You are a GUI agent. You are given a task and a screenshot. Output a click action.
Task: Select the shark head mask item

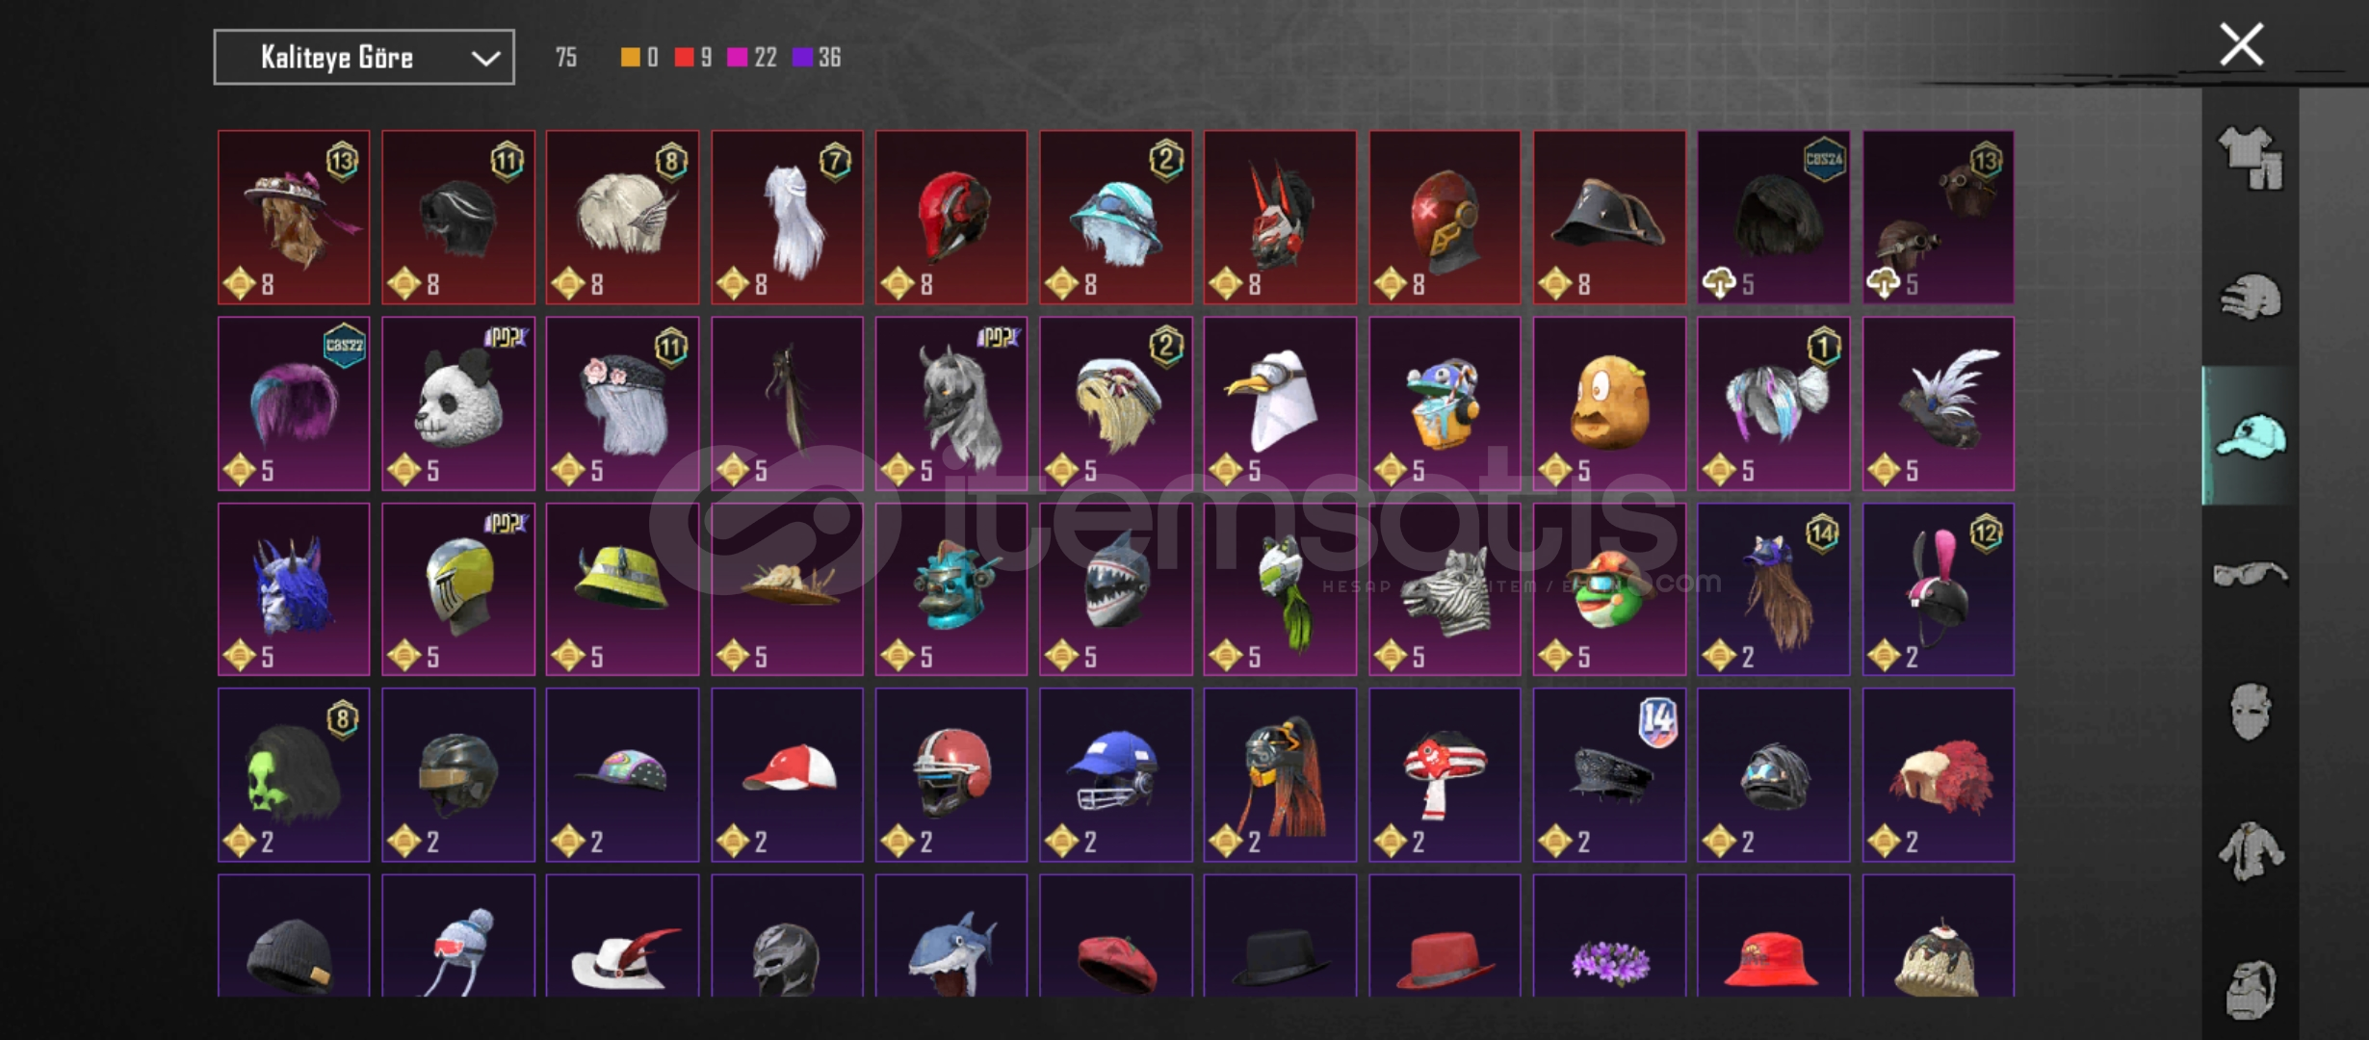[1115, 589]
